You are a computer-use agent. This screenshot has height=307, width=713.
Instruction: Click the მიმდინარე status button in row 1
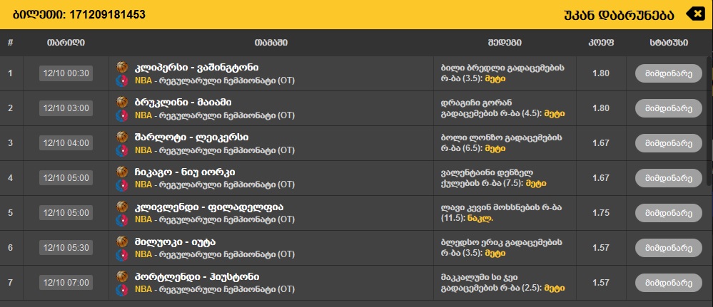663,73
